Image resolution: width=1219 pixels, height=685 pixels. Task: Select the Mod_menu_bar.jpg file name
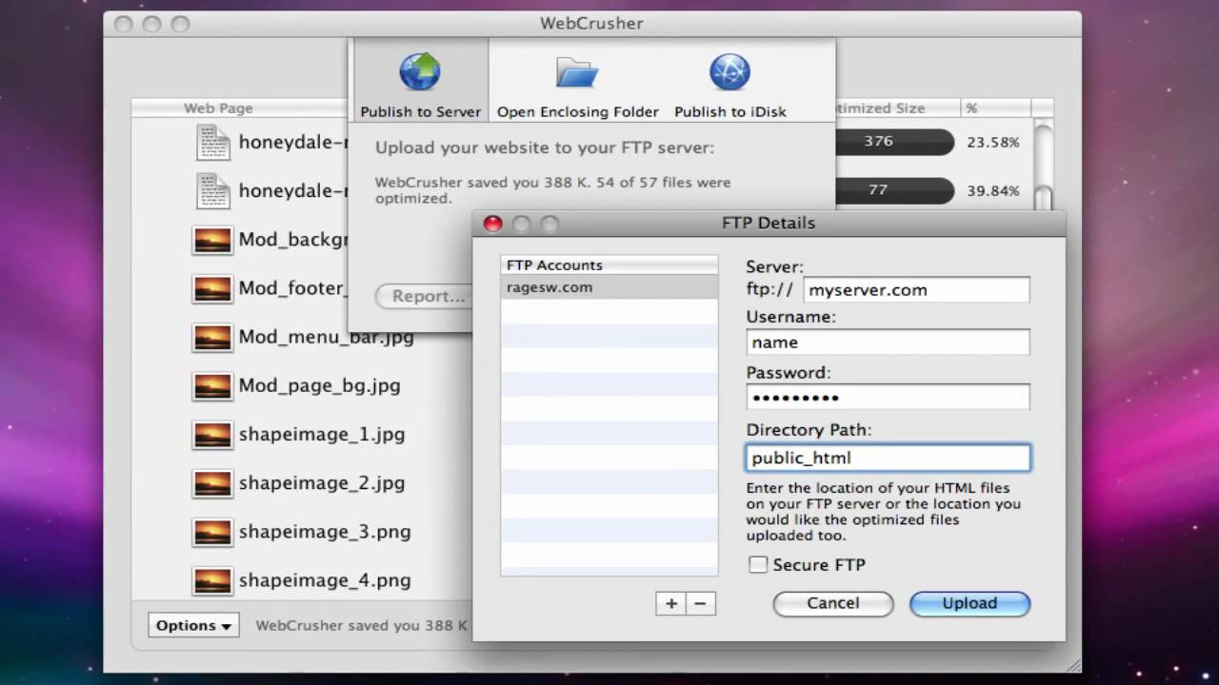(x=326, y=337)
